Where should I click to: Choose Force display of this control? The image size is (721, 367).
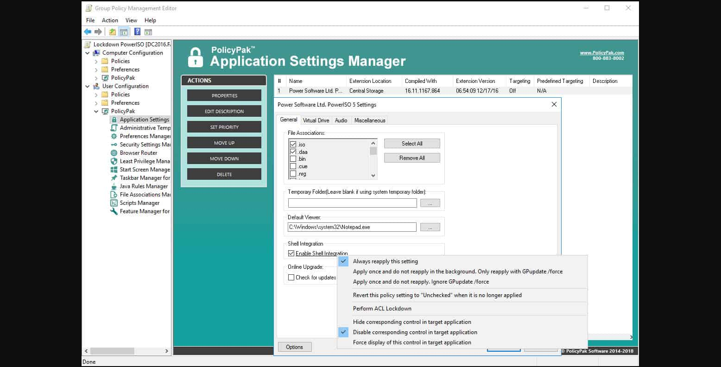coord(462,342)
